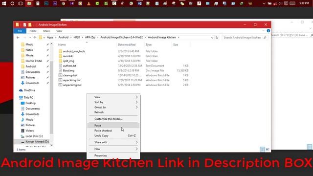Viewport: 313px width, 176px height.
Task: Open Cortana search circle on taskbar
Action: click(12, 3)
